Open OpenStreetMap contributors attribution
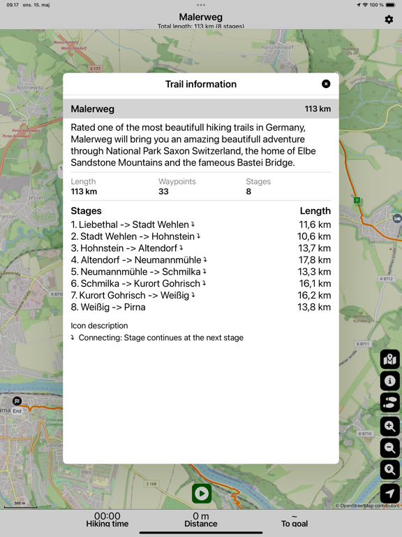The image size is (402, 537). coord(367,506)
